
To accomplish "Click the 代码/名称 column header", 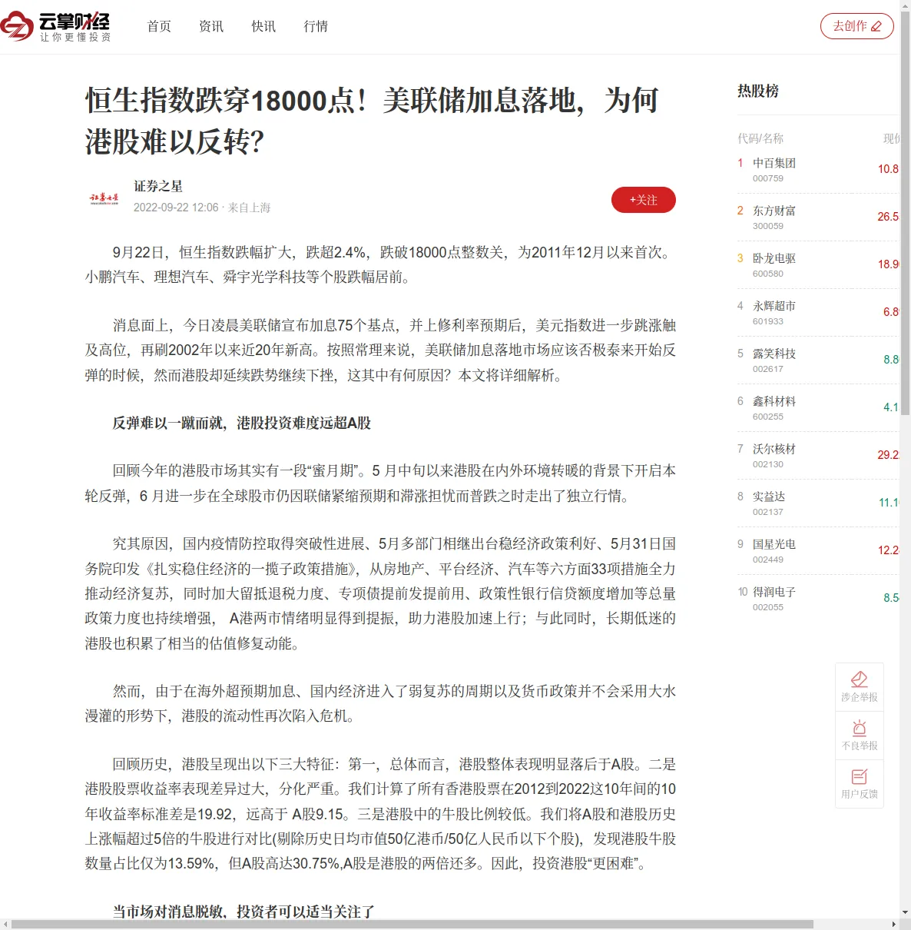I will click(760, 138).
